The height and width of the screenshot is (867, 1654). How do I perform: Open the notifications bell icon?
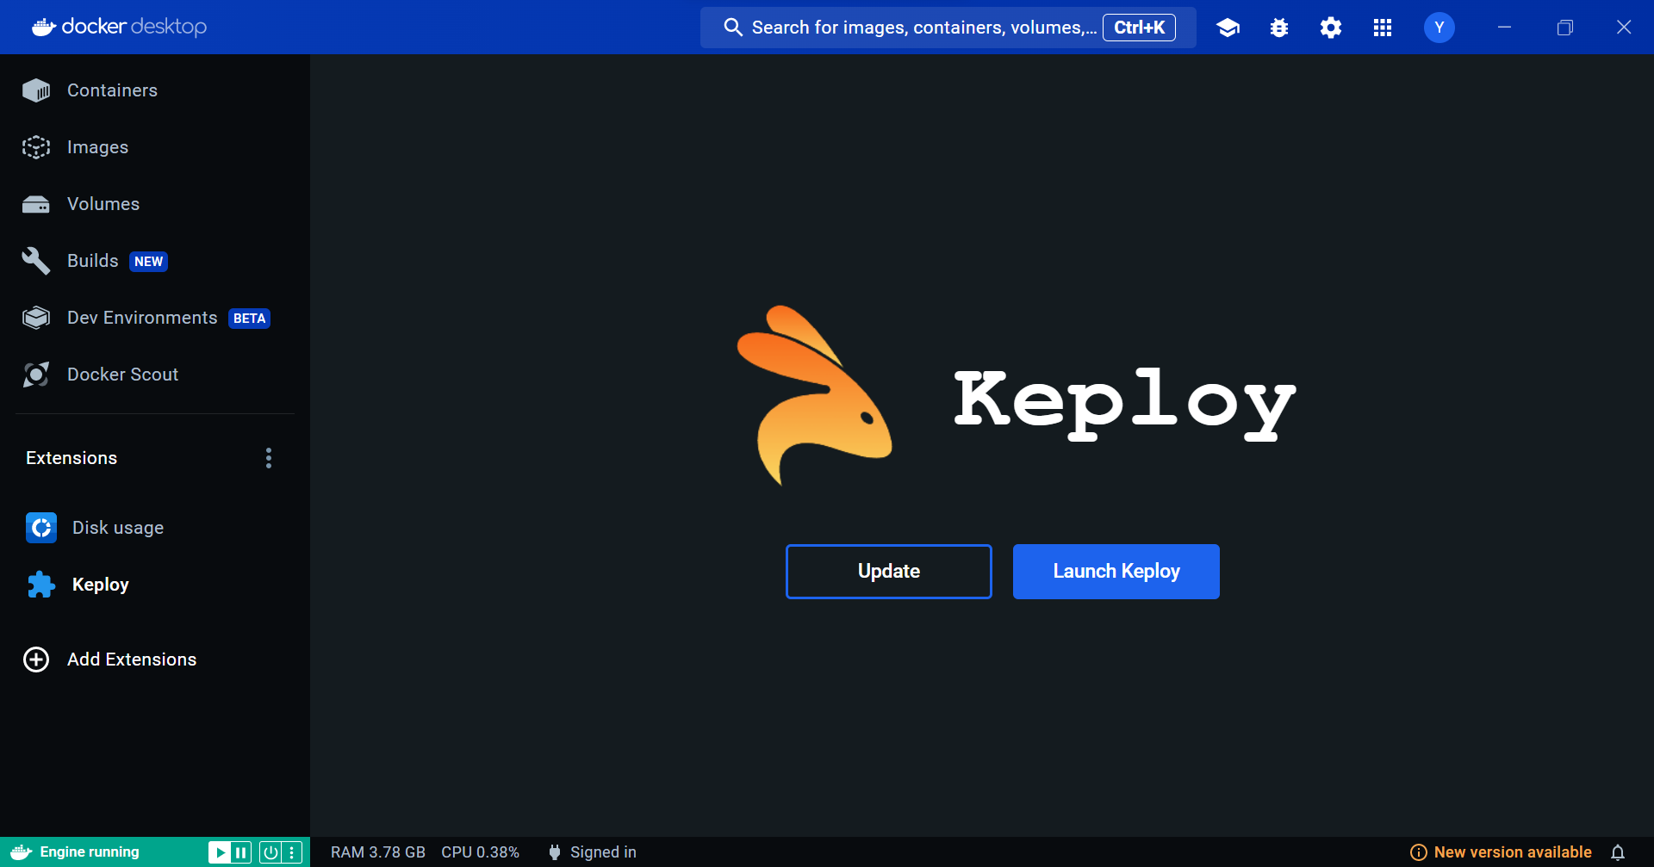[x=1618, y=852]
